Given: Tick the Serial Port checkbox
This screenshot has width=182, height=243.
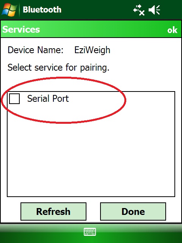Looking at the screenshot, I should tap(14, 99).
